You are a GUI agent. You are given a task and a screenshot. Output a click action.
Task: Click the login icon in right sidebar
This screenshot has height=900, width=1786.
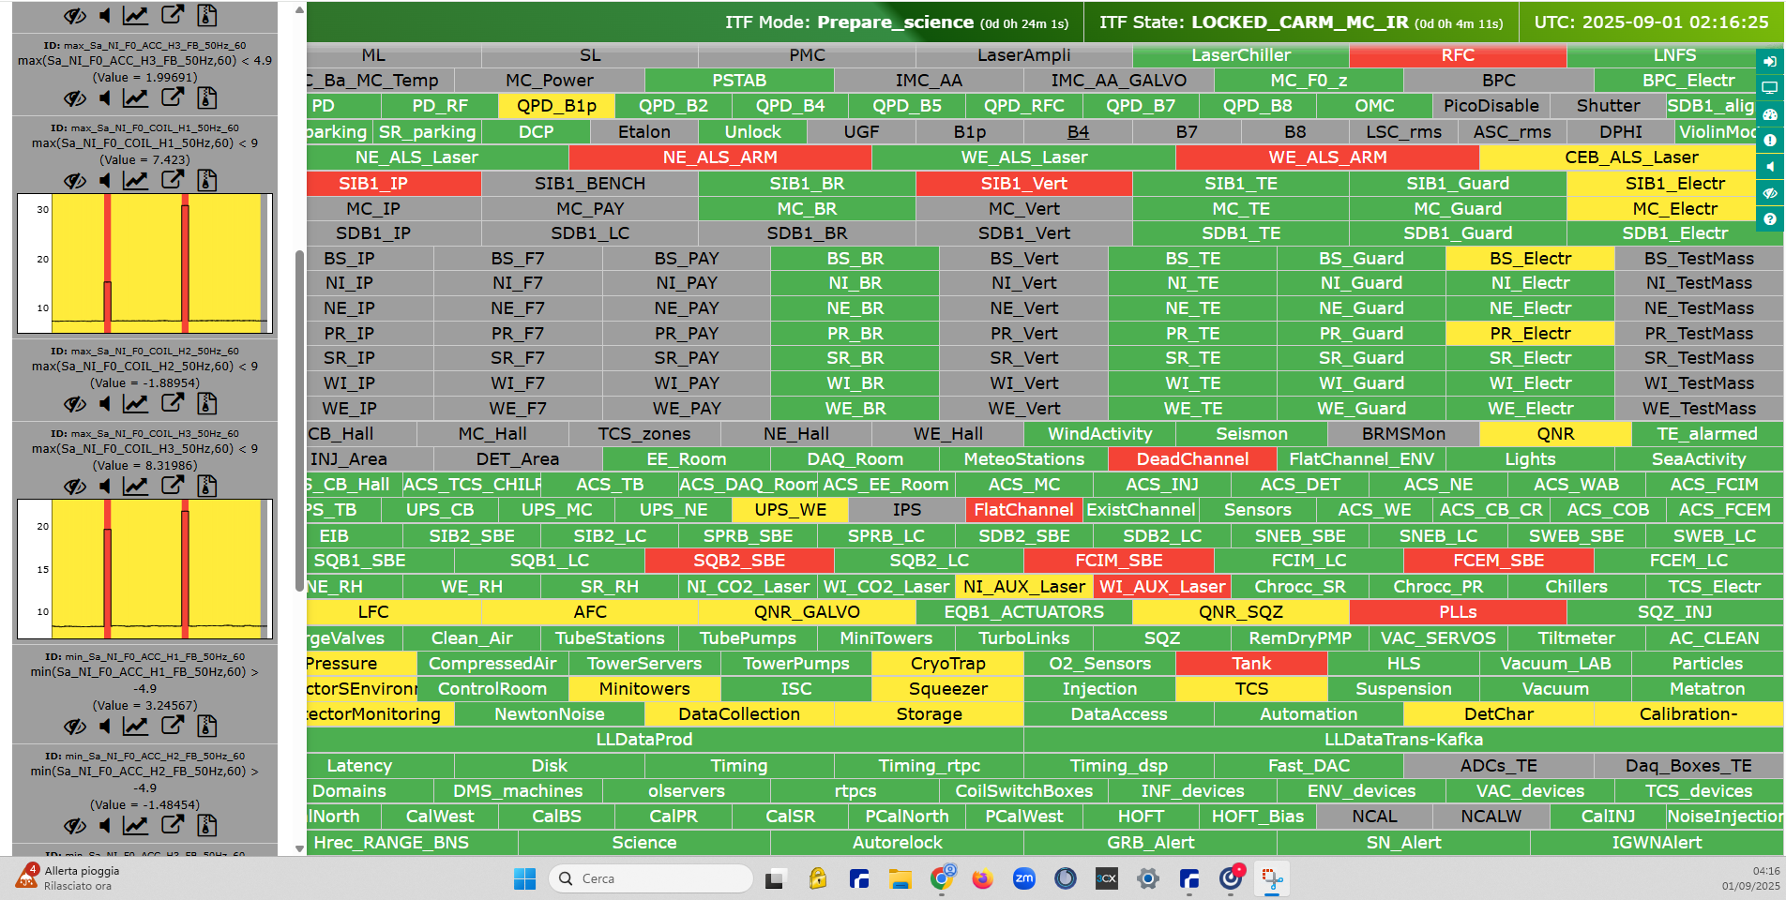tap(1769, 62)
